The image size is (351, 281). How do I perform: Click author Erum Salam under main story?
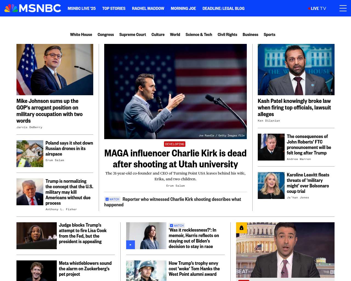[x=175, y=186]
